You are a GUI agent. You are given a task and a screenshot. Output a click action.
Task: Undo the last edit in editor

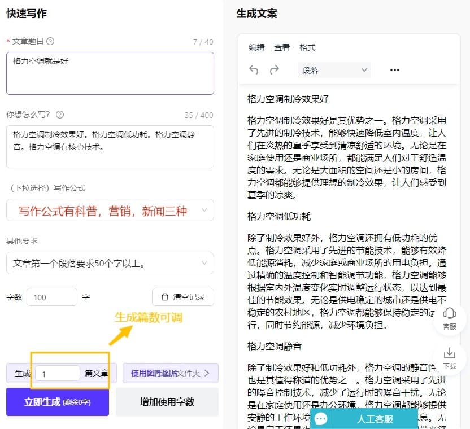[x=254, y=70]
